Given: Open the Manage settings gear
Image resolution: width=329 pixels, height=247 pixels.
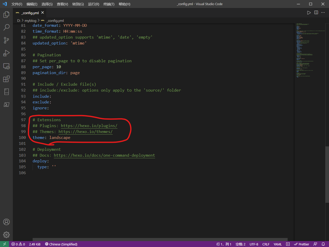Looking at the screenshot, I should [6, 235].
